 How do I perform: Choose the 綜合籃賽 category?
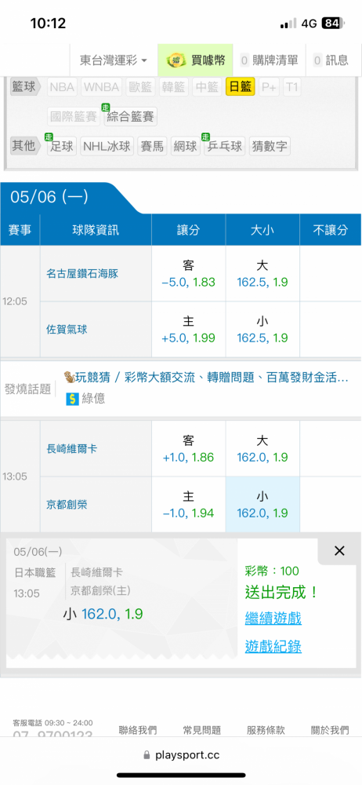pos(131,117)
